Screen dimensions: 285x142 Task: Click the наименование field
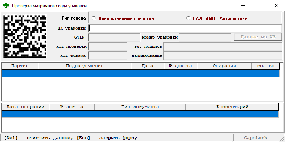pyautogui.click(x=223, y=55)
